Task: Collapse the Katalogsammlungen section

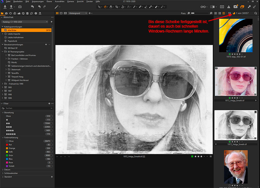Action: click(x=3, y=27)
